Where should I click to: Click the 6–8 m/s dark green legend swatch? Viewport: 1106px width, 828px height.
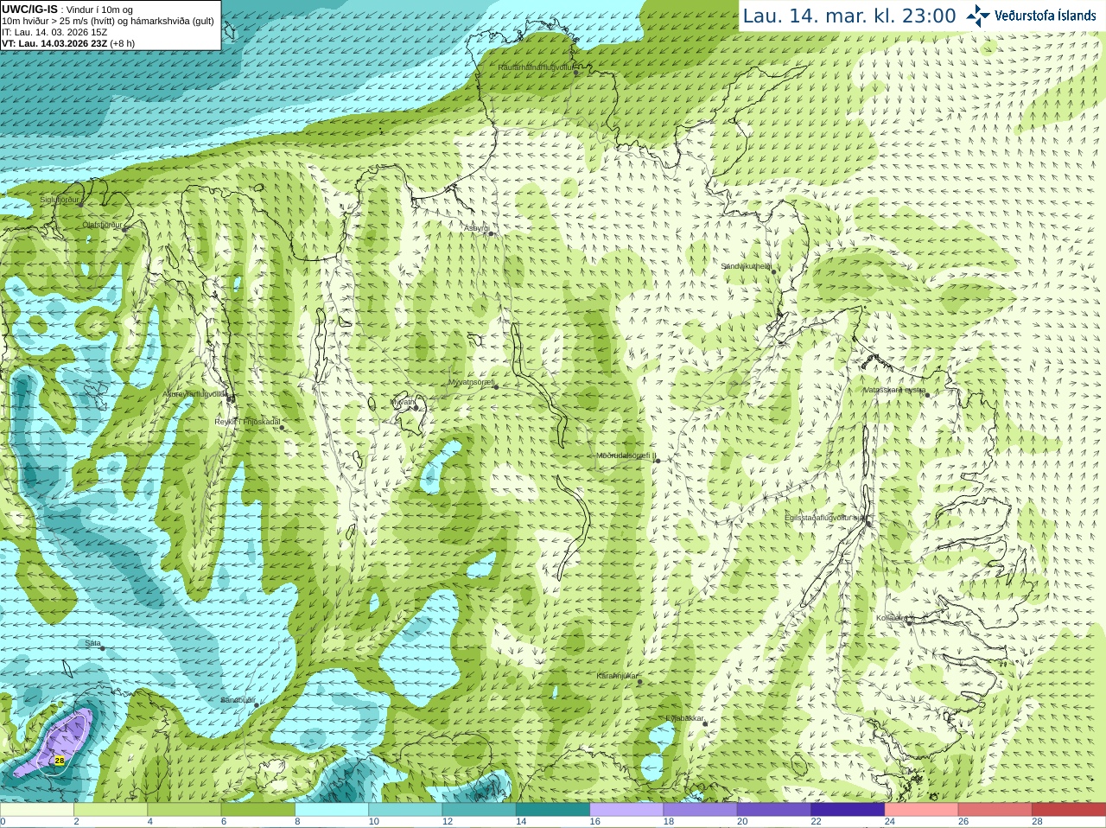tap(257, 810)
